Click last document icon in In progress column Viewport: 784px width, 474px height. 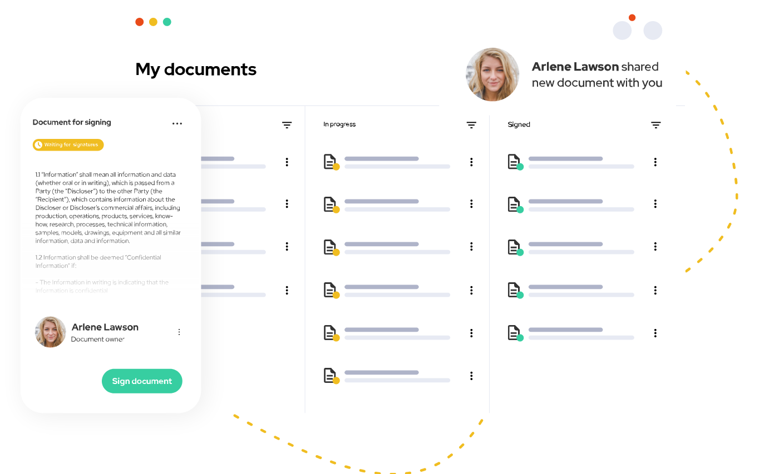[x=331, y=376]
